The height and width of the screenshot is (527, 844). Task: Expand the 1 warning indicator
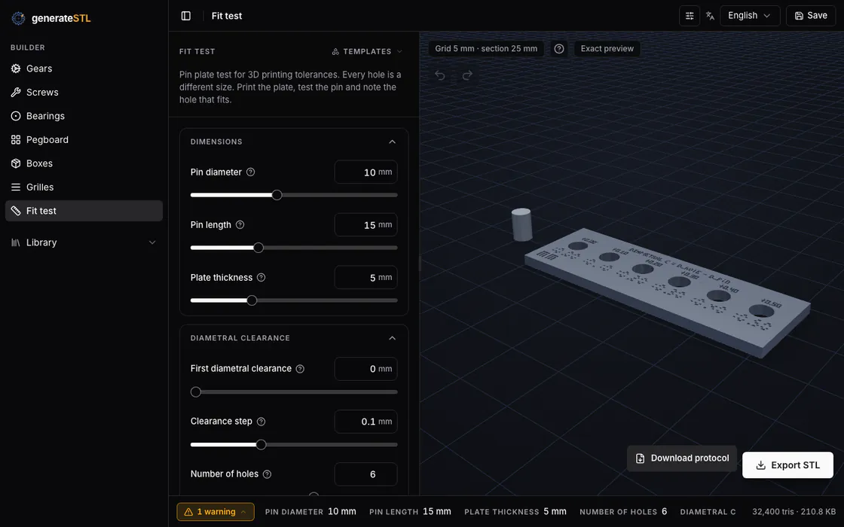coord(216,512)
